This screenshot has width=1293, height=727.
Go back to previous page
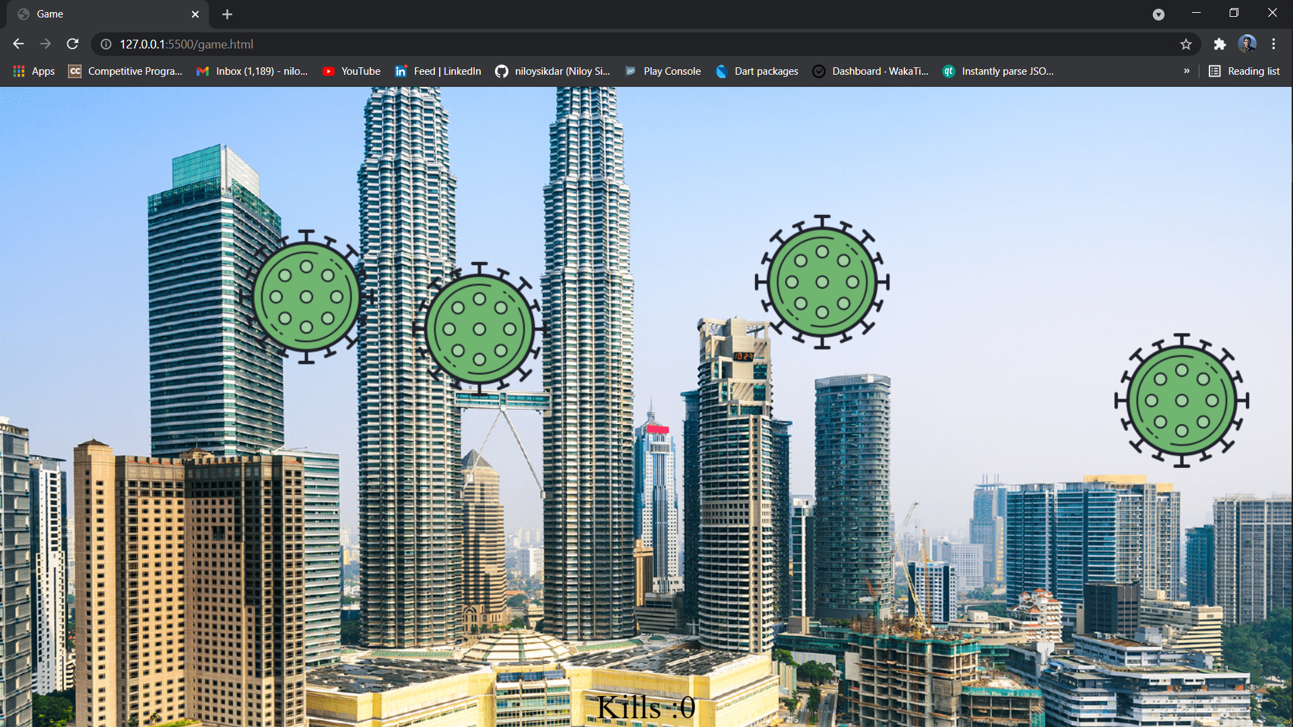(18, 44)
